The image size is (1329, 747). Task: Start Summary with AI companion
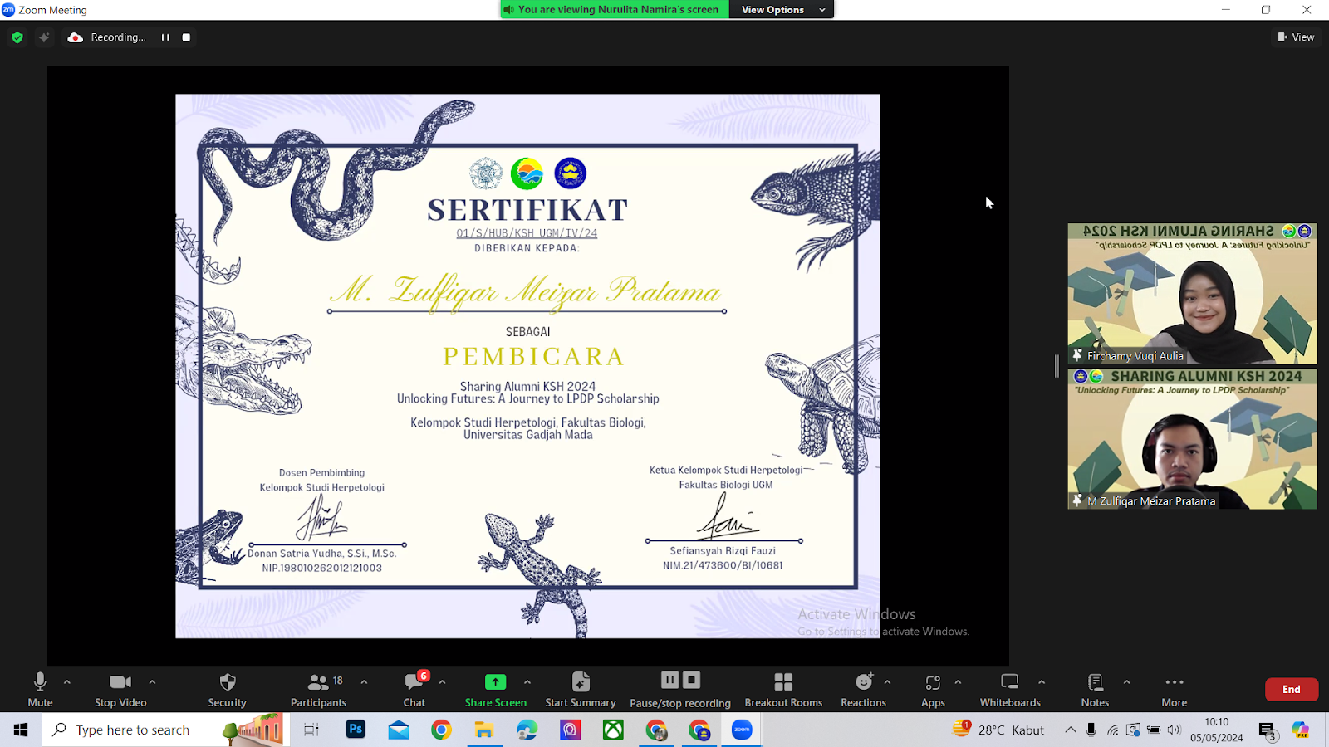click(581, 690)
